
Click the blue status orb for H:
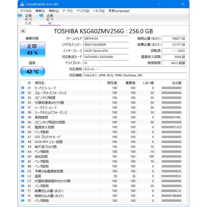tap(41, 16)
